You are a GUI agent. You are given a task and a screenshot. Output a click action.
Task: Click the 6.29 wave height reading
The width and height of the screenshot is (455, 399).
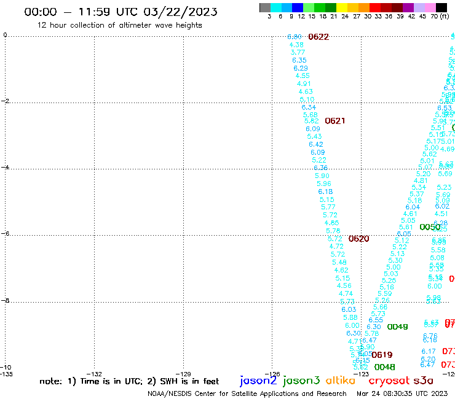coord(301,68)
